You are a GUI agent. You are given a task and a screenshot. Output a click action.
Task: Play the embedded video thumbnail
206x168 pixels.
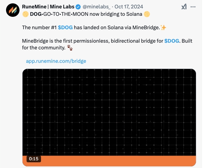tap(109, 113)
